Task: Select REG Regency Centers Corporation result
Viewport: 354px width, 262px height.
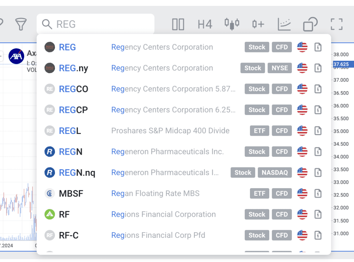Action: (x=184, y=47)
